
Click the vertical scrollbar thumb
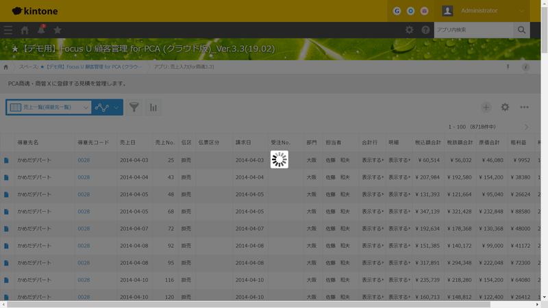point(544,30)
